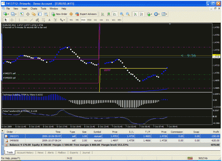Sort trades by the Profit column header
This screenshot has width=222, height=161.
(216, 132)
